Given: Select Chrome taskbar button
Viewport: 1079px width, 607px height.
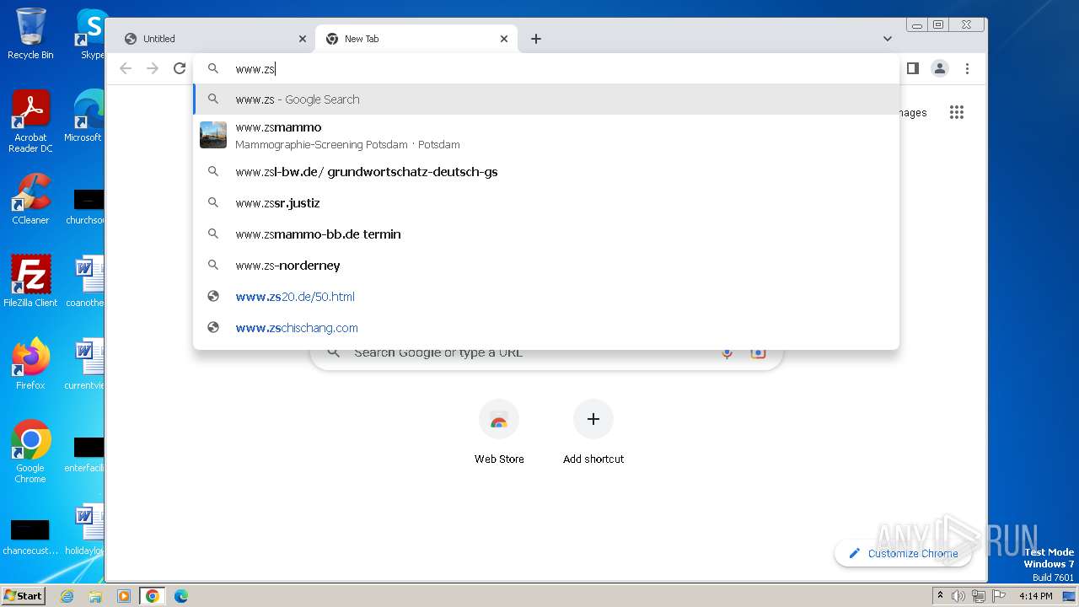Looking at the screenshot, I should pos(153,596).
